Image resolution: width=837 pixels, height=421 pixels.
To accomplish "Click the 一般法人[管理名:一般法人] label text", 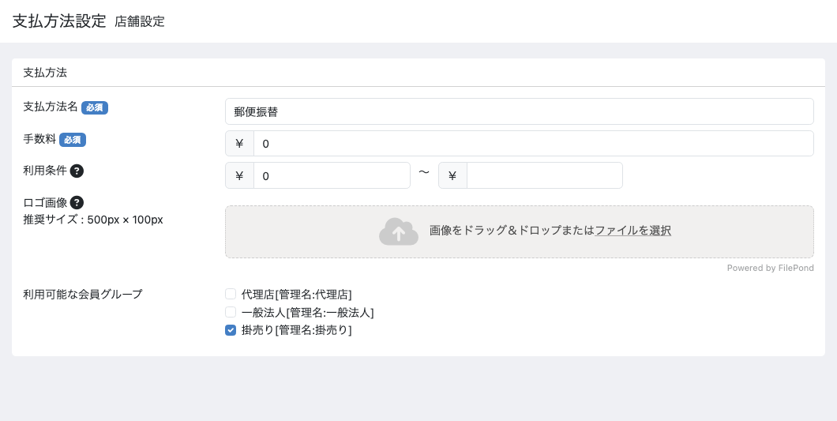I will tap(307, 313).
